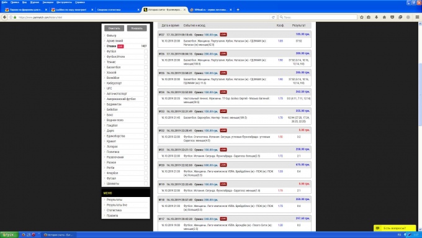Click the first quick launch taskbar icon

24,235
